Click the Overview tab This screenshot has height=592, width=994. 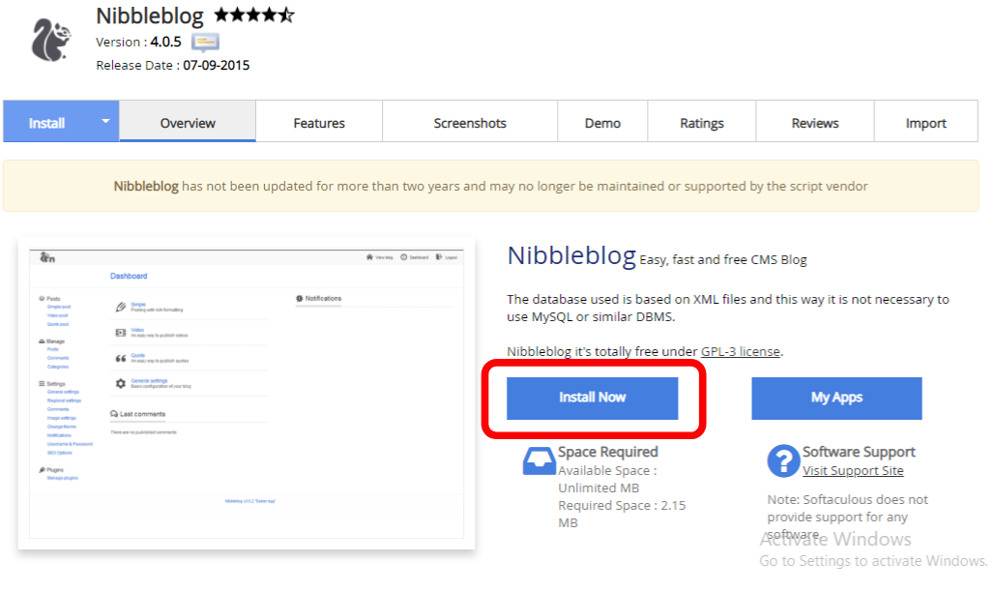point(187,122)
